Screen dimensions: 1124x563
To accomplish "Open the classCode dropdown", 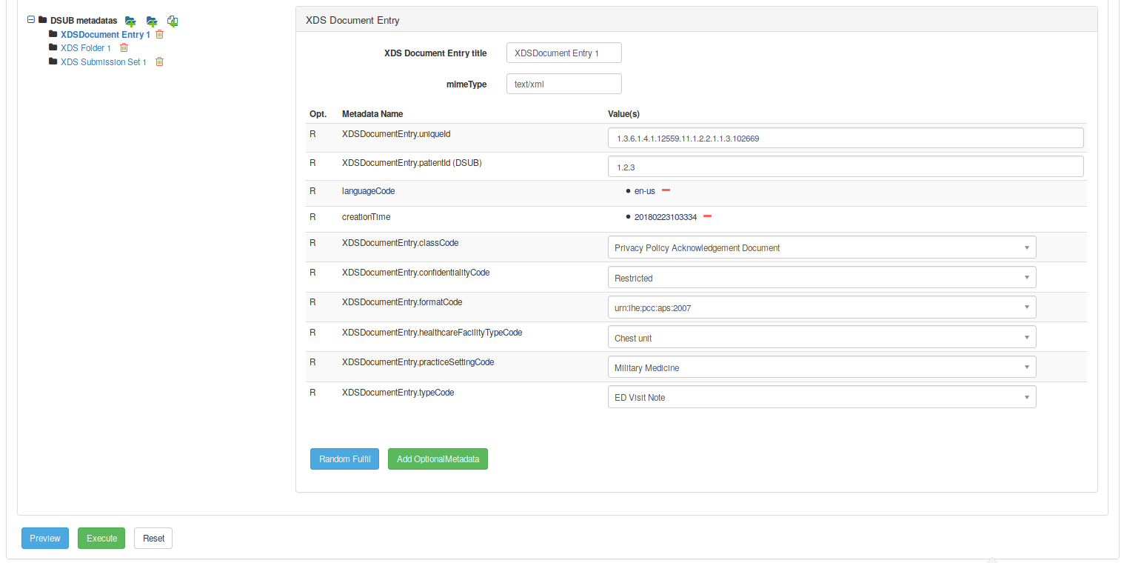I will coord(821,247).
